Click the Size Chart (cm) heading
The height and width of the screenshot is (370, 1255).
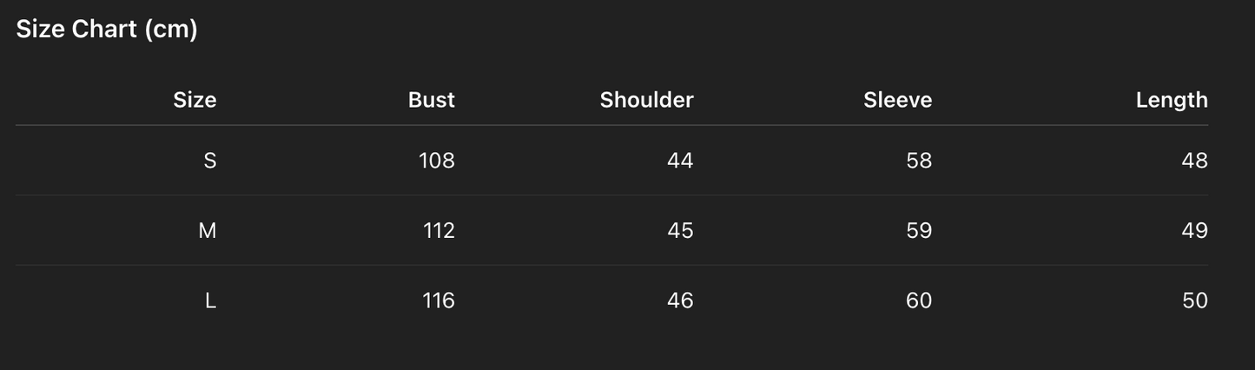[x=107, y=30]
